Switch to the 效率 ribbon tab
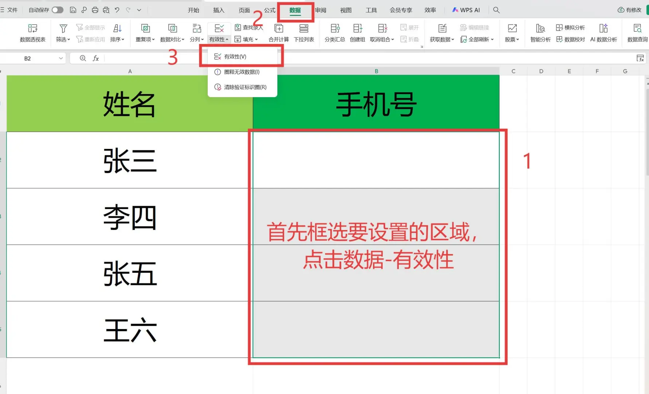Screen dimensions: 649x394 (430, 10)
